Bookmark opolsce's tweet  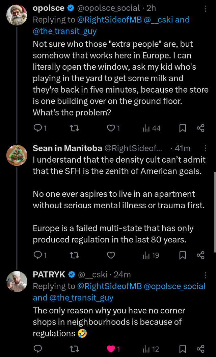click(183, 128)
